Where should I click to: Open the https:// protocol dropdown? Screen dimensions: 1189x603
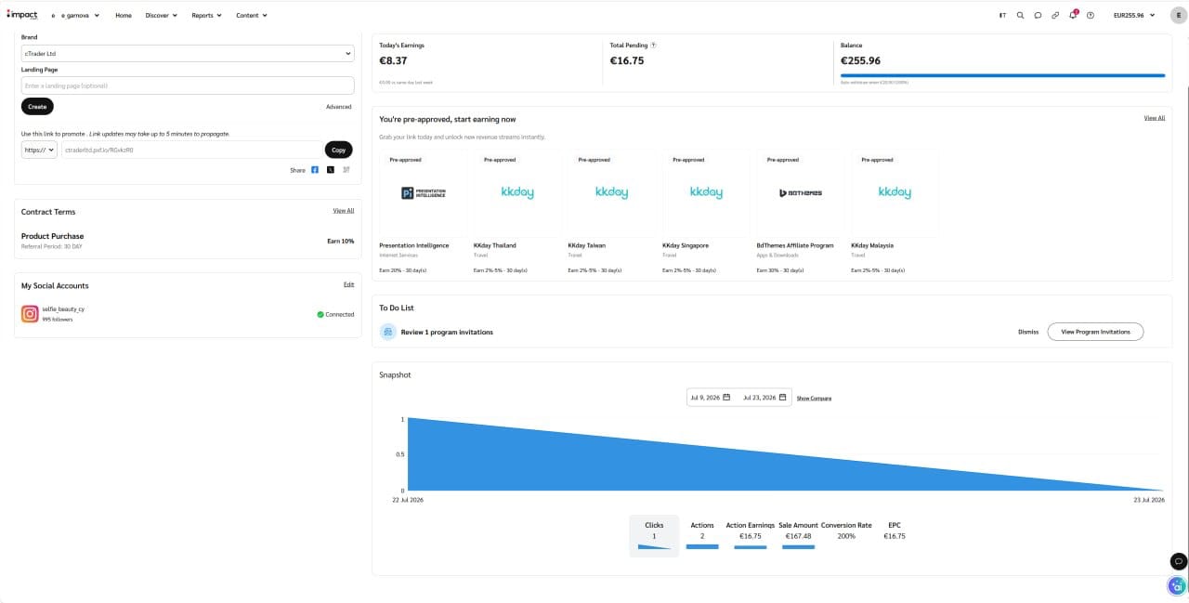tap(39, 150)
